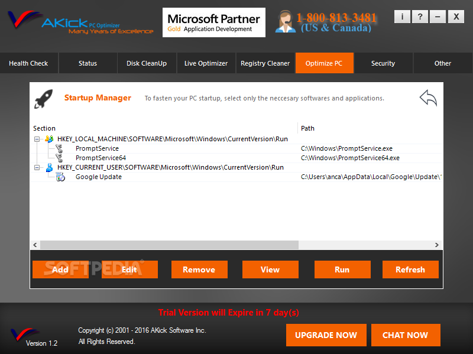Switch to the Registry Cleaner tab
Viewport: 473px width, 354px height.
[265, 63]
